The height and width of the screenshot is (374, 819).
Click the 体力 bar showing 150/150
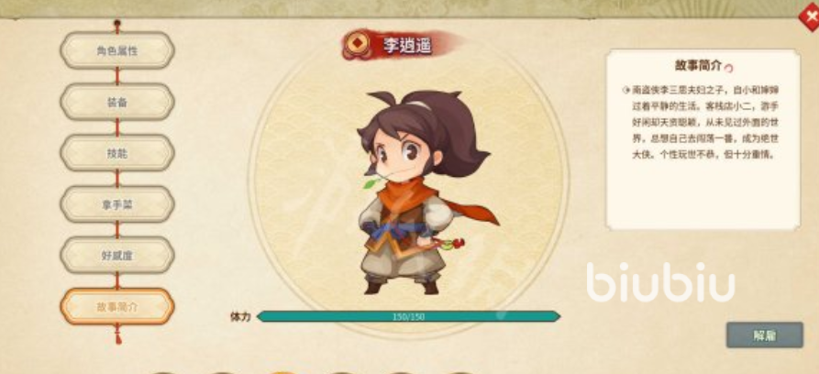tap(408, 316)
